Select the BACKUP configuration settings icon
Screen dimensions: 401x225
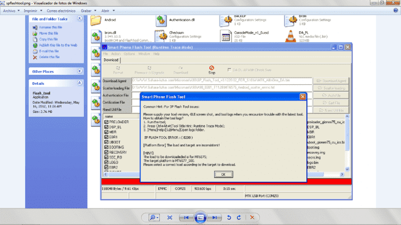[x=226, y=20]
